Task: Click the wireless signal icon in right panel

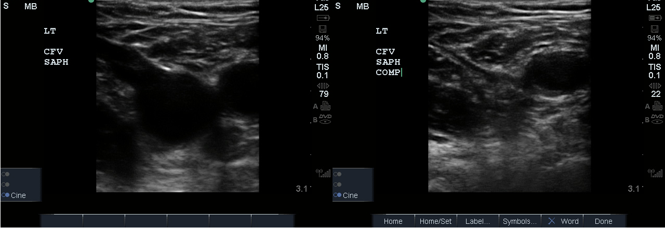Action: (655, 173)
